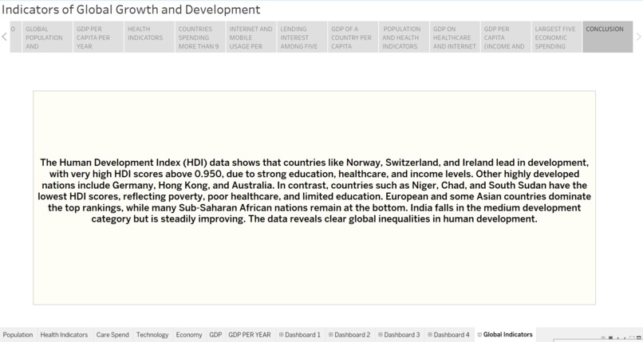Switch to the Population sheet tab
The image size is (643, 342).
coord(18,335)
